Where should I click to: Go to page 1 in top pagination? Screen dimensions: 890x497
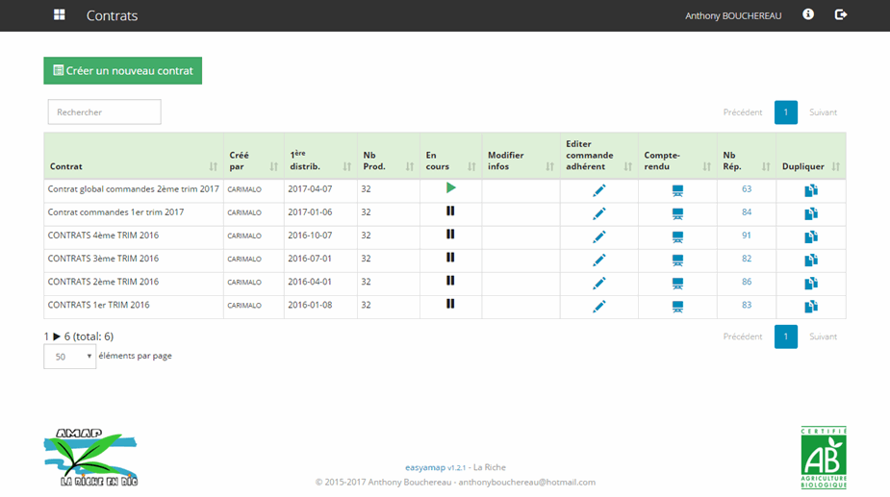point(785,112)
